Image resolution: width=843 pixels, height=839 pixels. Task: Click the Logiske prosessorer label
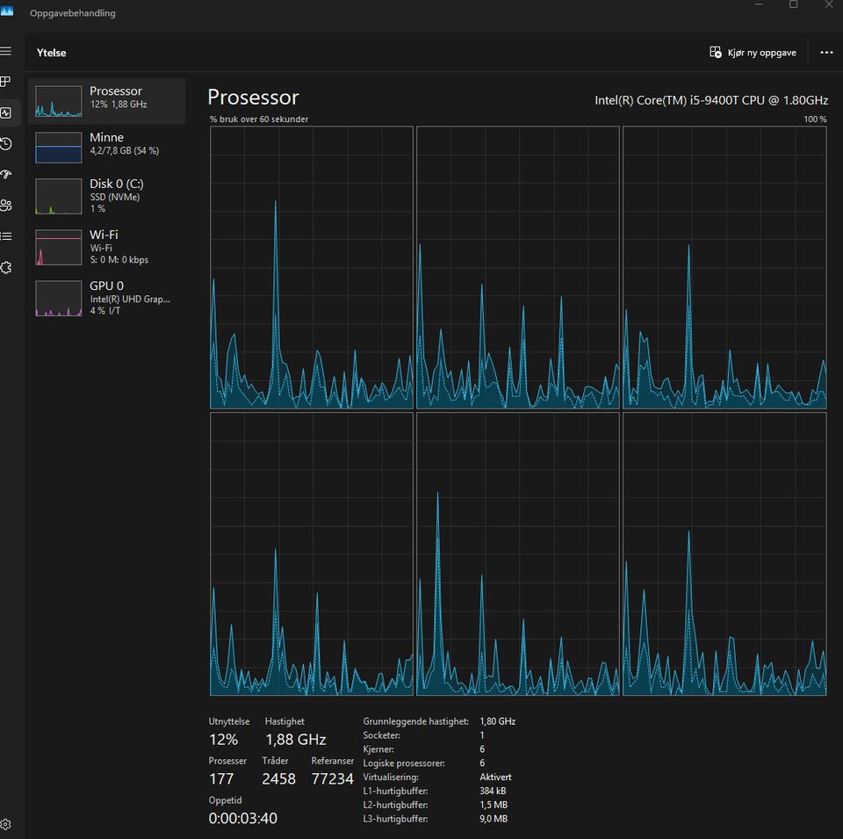pos(404,763)
